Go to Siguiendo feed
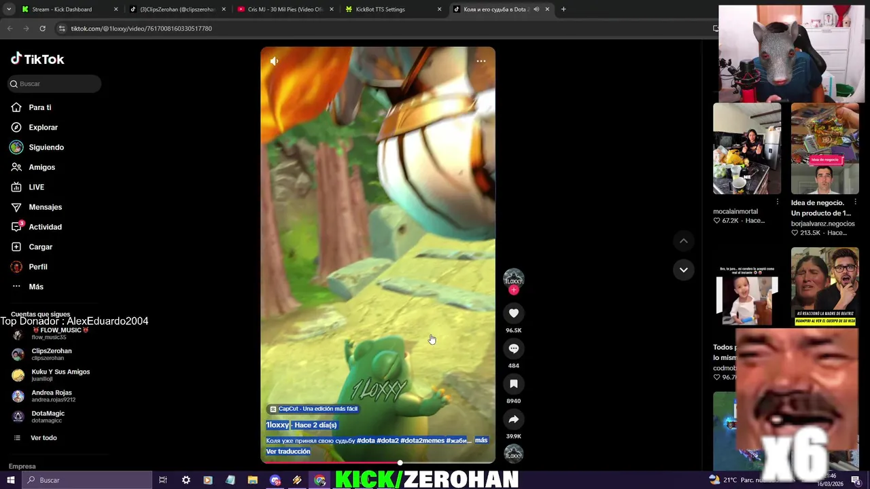 coord(37,147)
